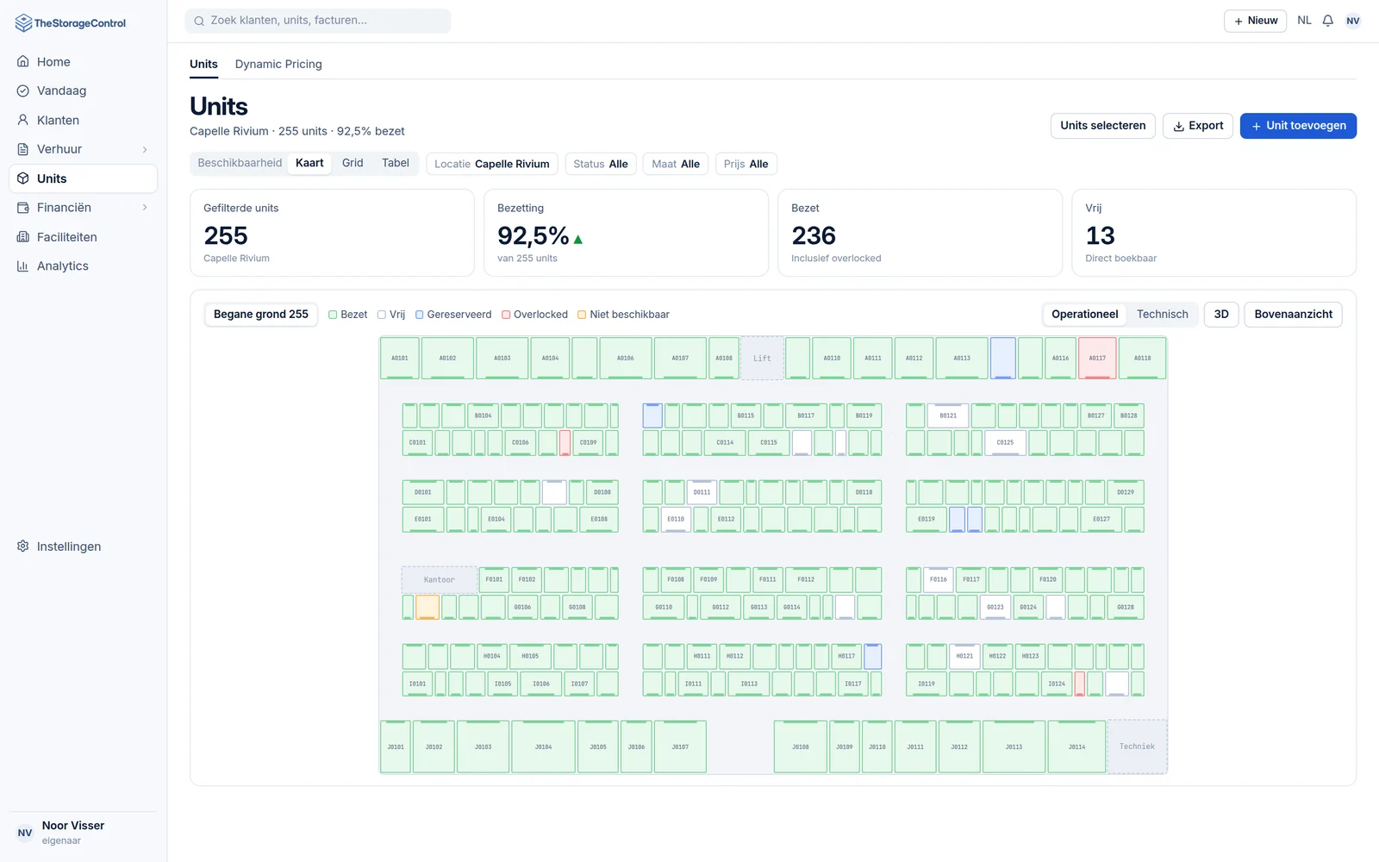Select the Kaart view tab
Image resolution: width=1379 pixels, height=862 pixels.
click(309, 163)
